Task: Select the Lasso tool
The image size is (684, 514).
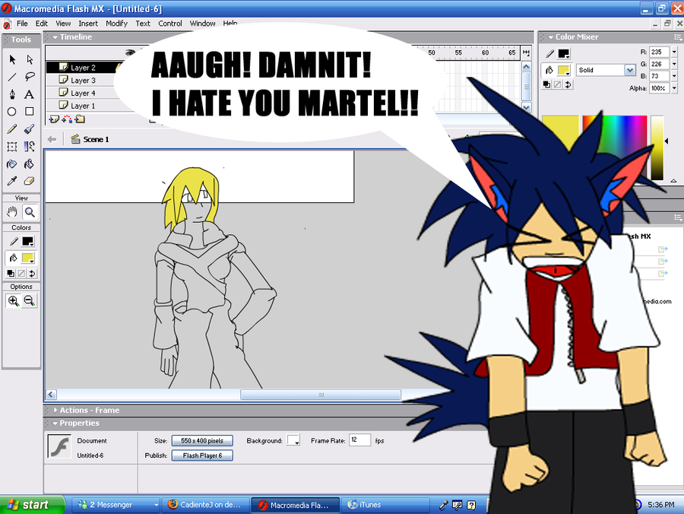Action: tap(30, 77)
